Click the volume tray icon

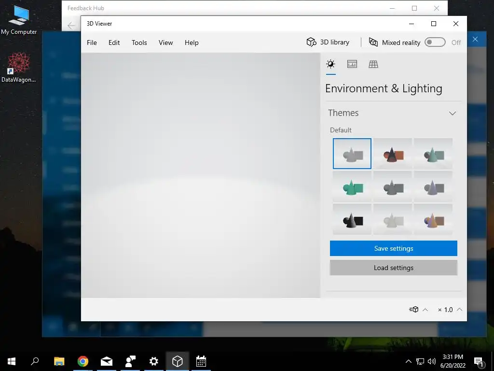[x=432, y=361]
